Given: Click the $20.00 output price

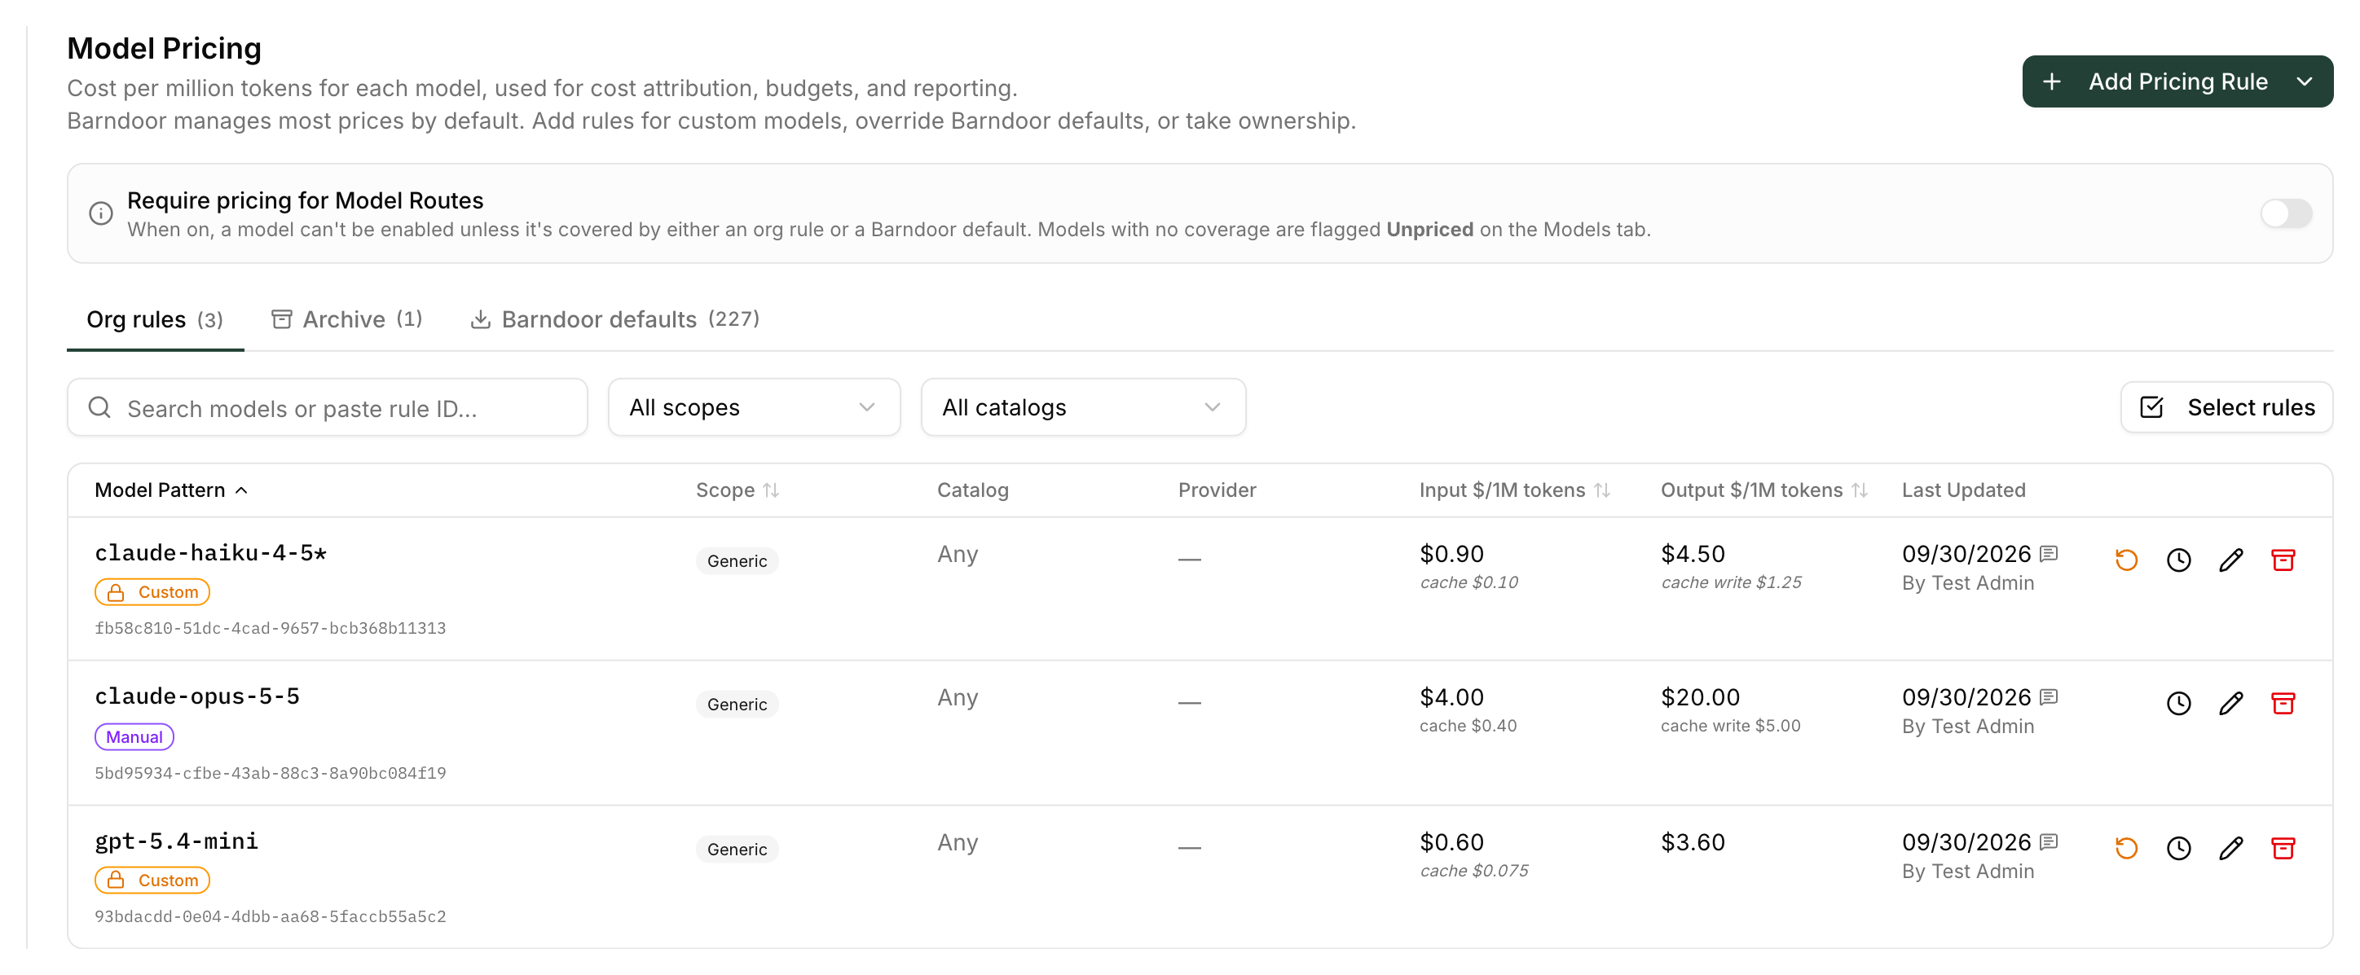Looking at the screenshot, I should (x=1699, y=697).
